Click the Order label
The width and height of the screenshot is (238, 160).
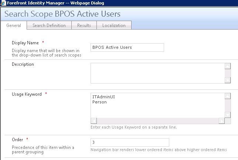pos(17,140)
